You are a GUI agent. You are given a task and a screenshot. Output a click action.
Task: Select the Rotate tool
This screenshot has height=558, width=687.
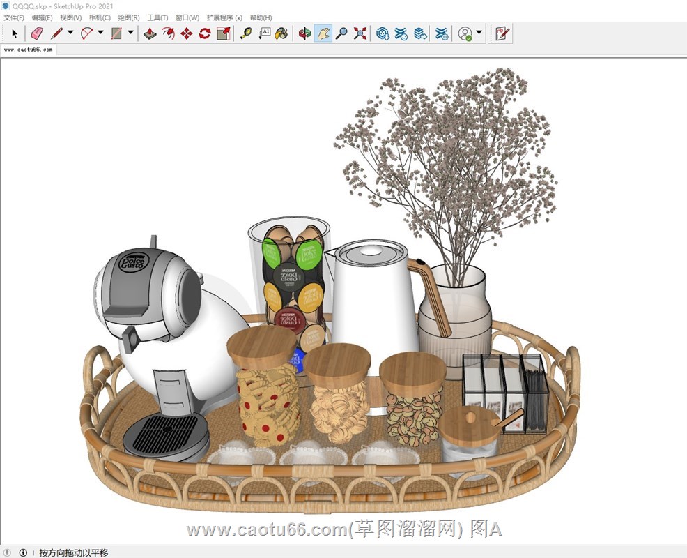click(x=205, y=33)
